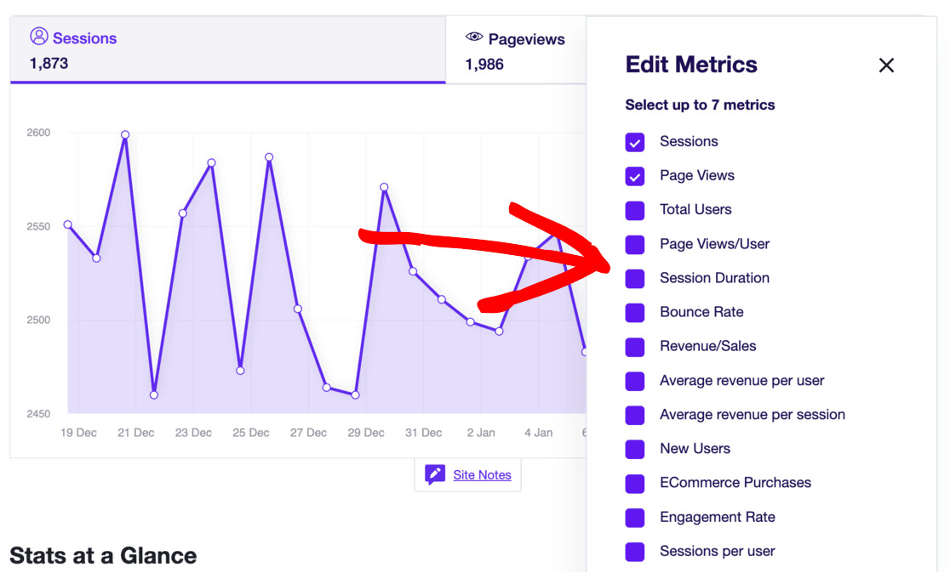
Task: Click the Site Notes pencil icon
Action: 434,475
